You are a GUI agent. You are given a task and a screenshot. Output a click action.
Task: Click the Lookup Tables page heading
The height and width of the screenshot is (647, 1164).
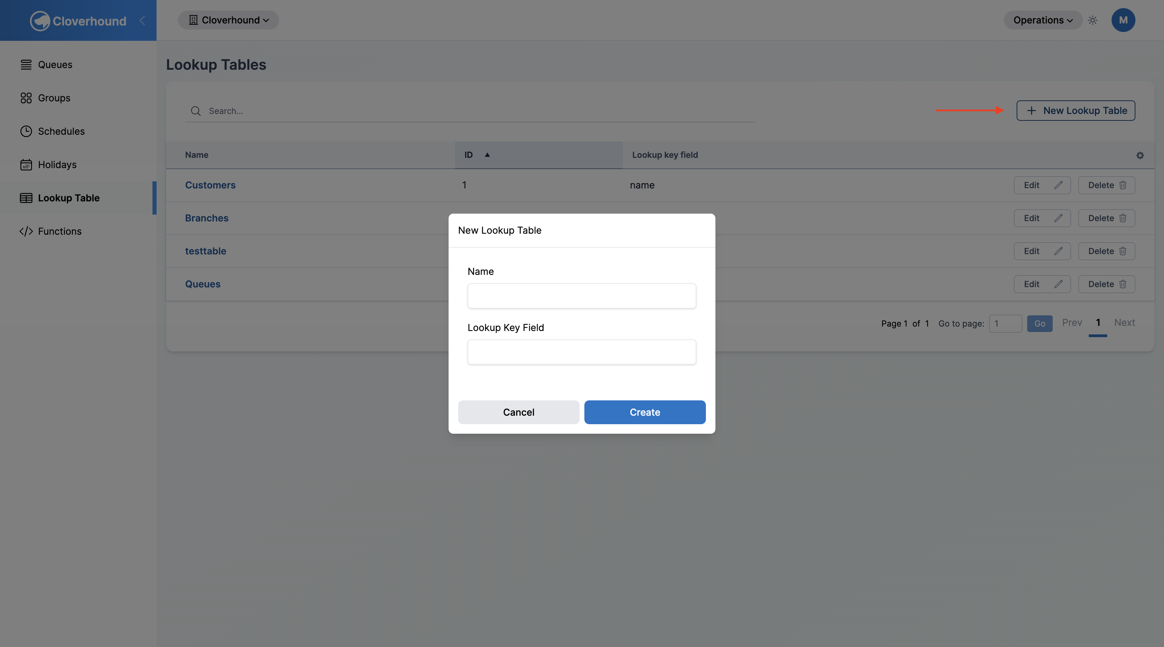coord(216,65)
